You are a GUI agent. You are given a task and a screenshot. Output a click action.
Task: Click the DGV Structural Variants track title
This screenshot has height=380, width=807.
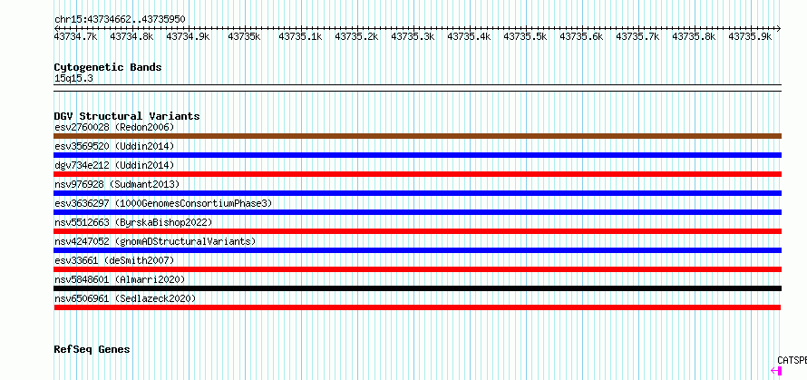tap(127, 116)
